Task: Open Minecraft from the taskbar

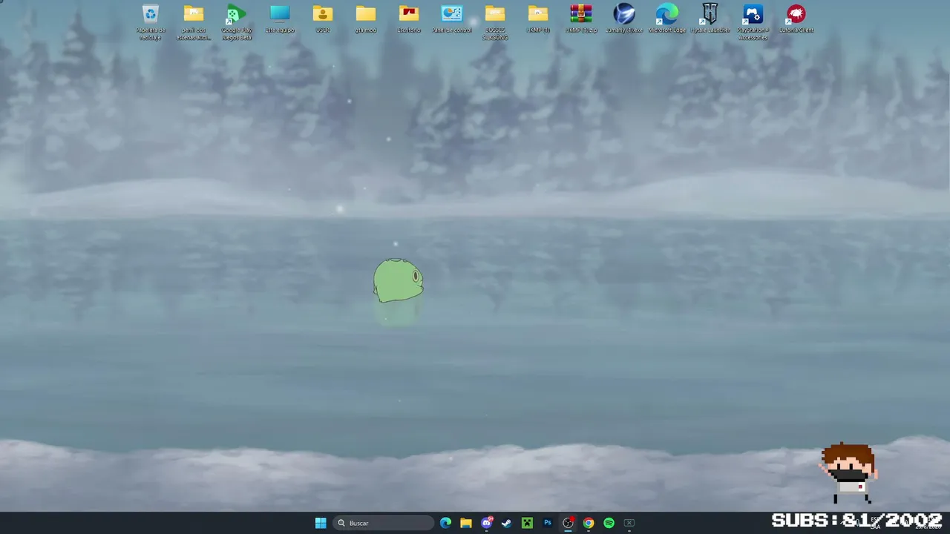Action: click(x=527, y=523)
